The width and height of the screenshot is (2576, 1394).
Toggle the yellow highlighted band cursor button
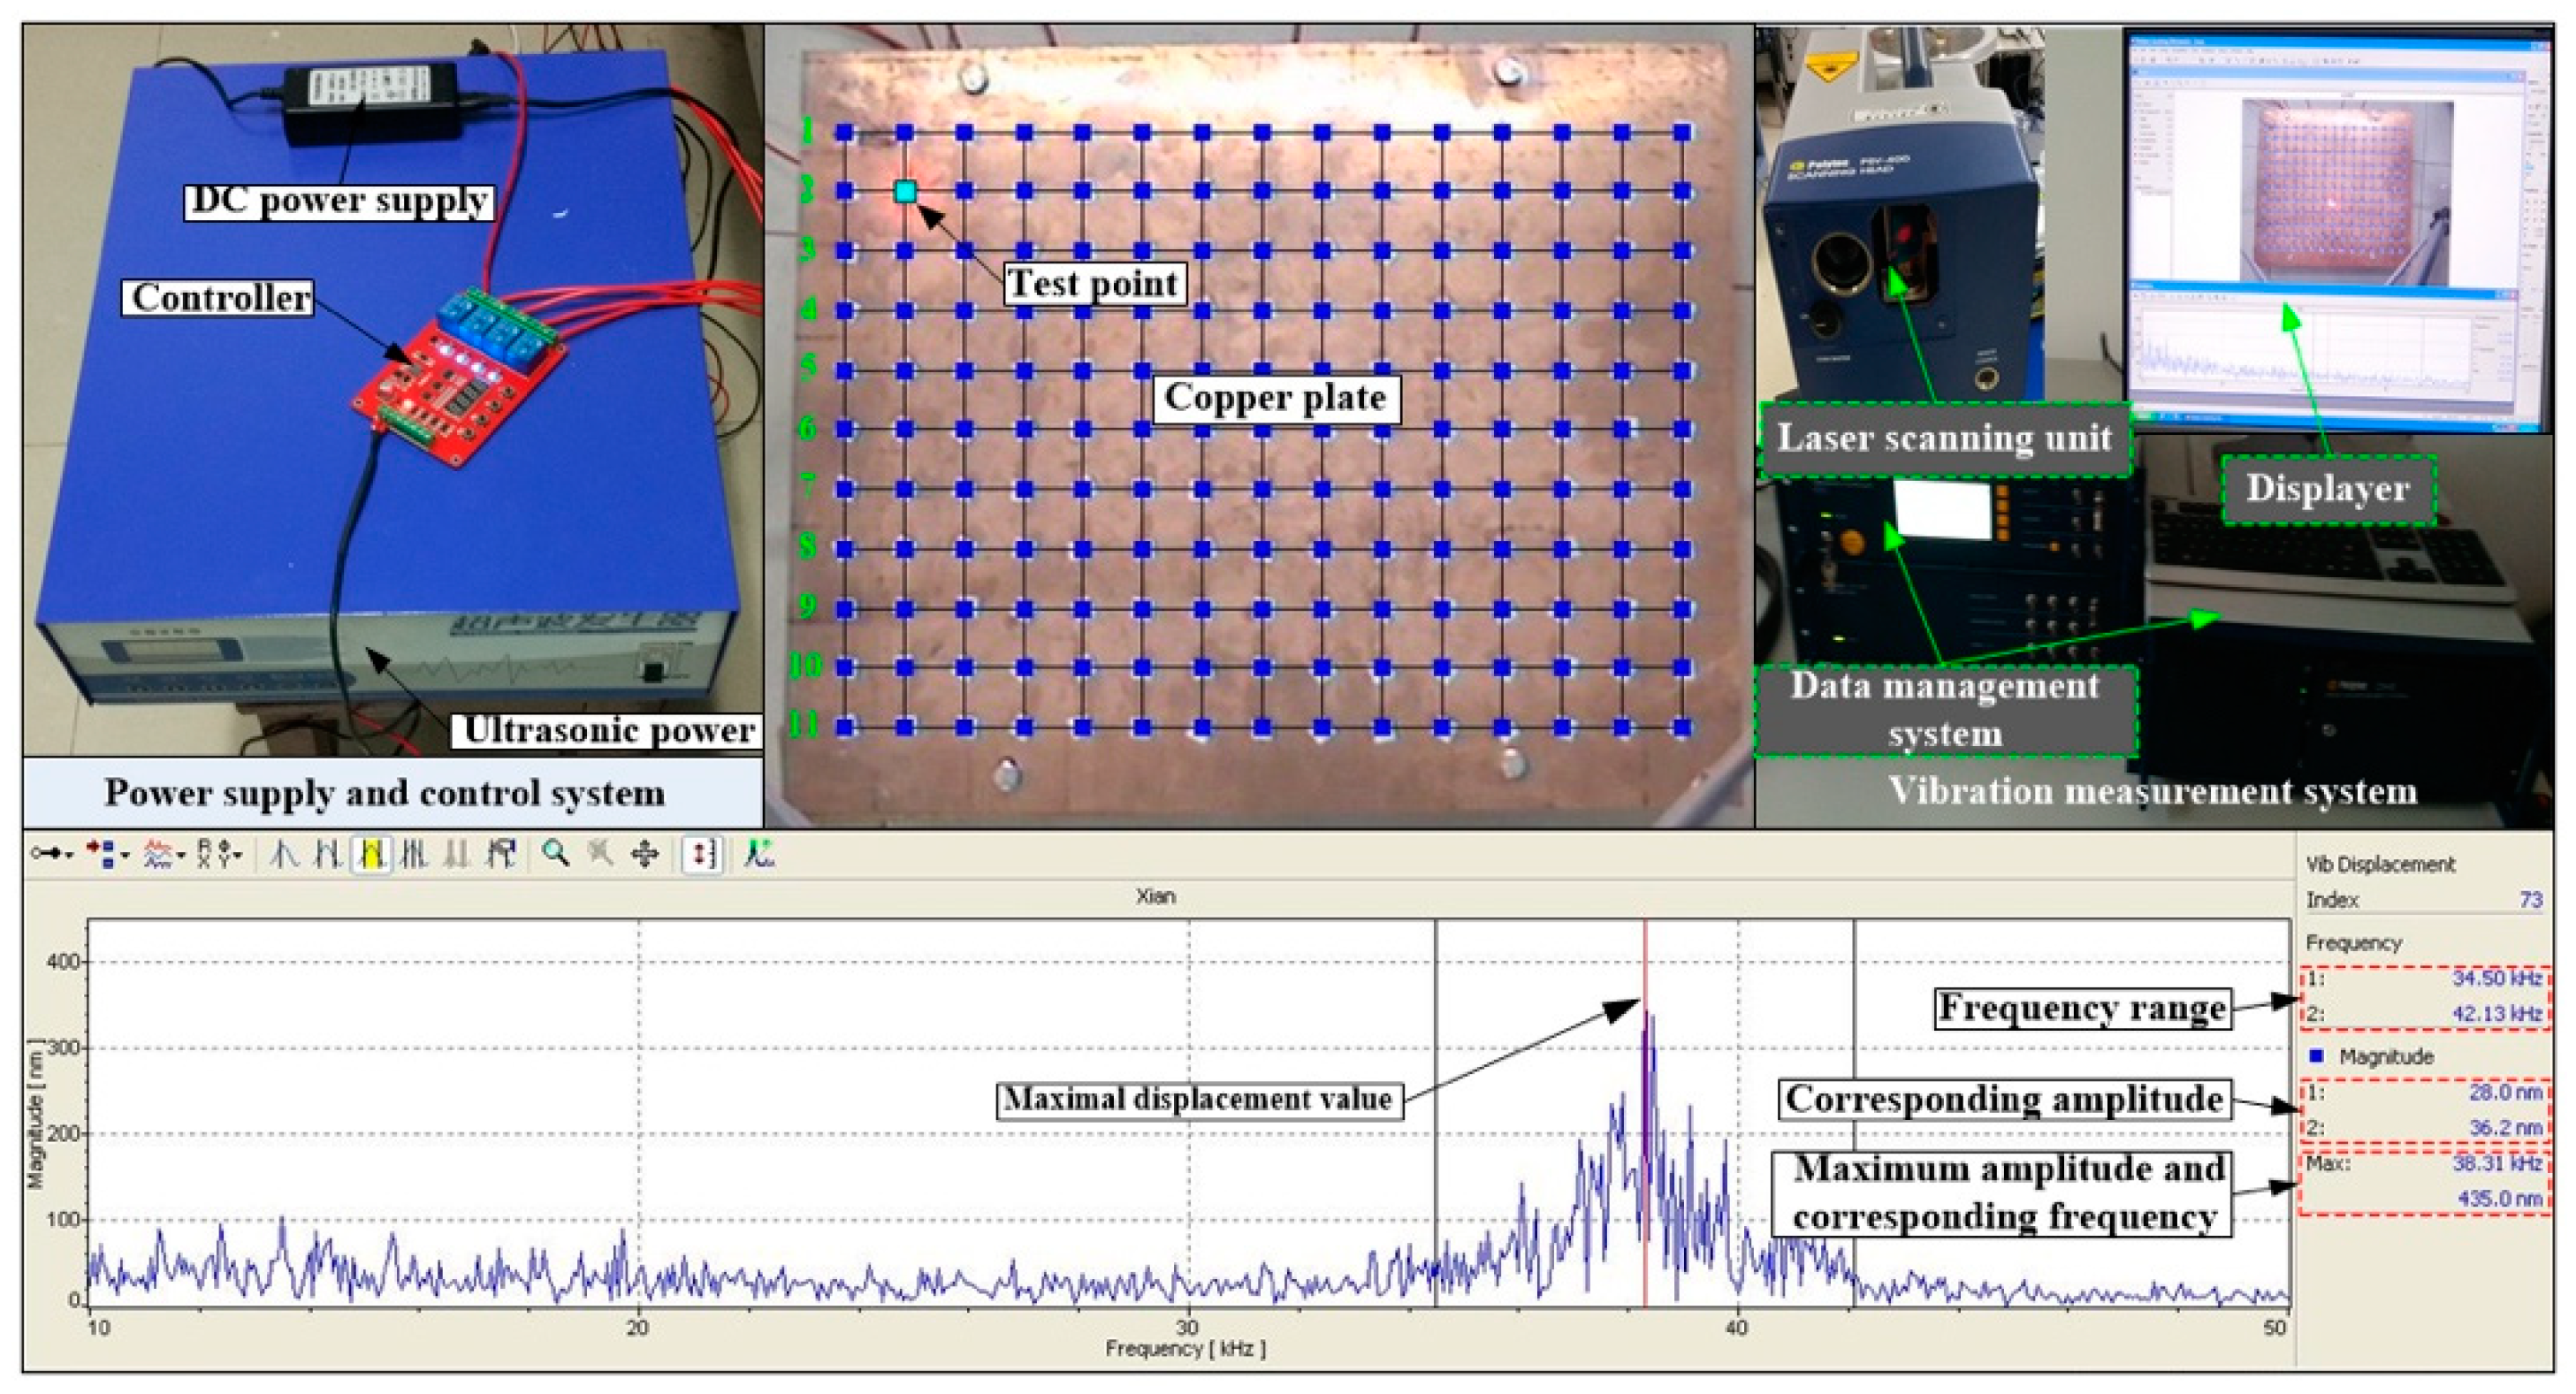(371, 854)
